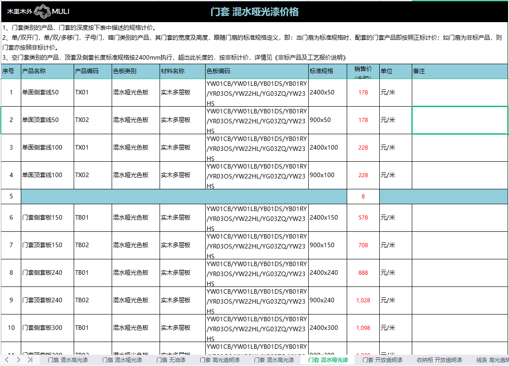Click the price 708 cell in row 7
The width and height of the screenshot is (509, 366).
click(363, 245)
